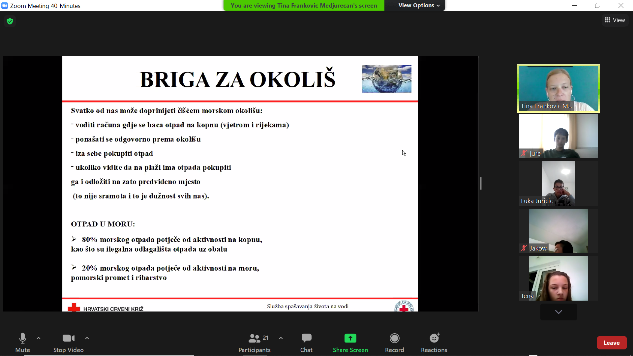Image resolution: width=633 pixels, height=356 pixels.
Task: Click the '21' participant count
Action: coord(265,338)
